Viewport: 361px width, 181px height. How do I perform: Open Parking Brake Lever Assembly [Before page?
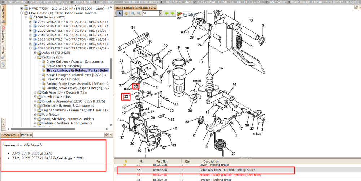(x=78, y=83)
